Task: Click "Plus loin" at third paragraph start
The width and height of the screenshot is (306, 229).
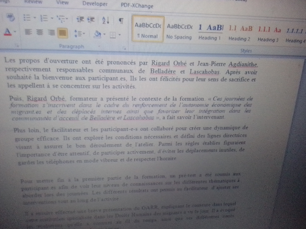Action: 26,130
